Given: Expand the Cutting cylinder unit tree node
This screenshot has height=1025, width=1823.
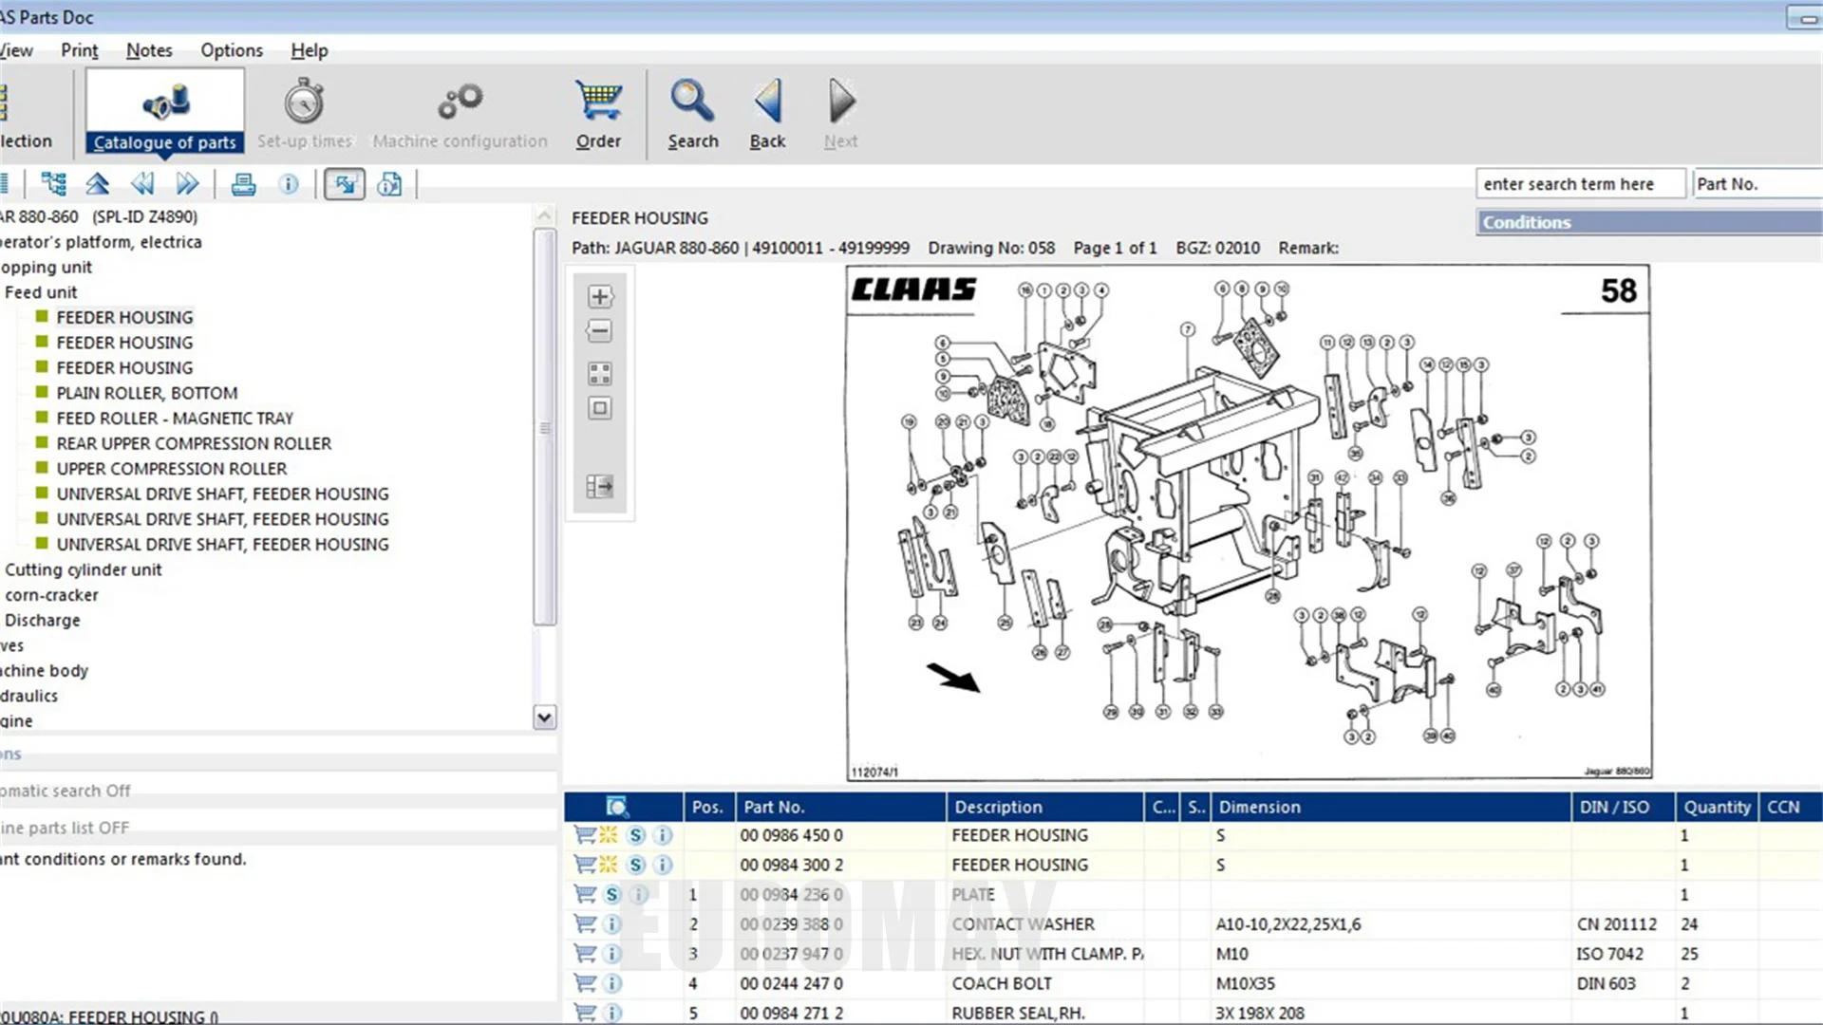Looking at the screenshot, I should coord(83,569).
